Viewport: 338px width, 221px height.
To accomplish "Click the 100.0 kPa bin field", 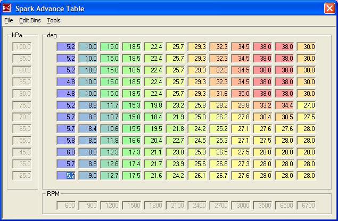I will 22,47.
